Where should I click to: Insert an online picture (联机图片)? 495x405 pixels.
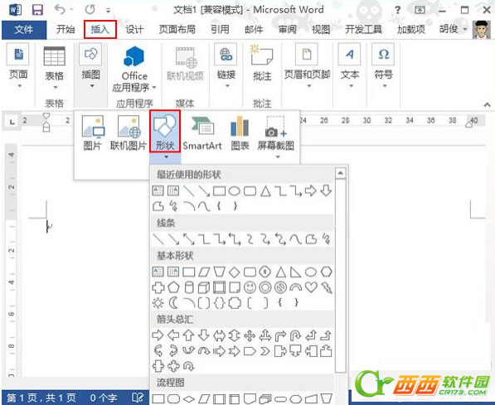point(129,133)
